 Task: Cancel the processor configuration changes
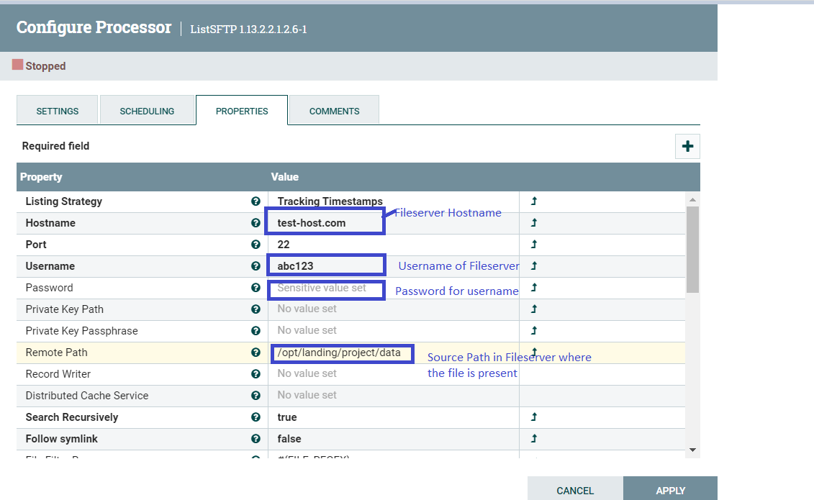[576, 489]
